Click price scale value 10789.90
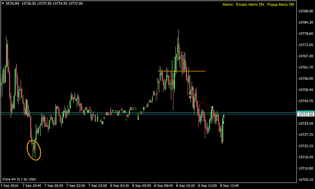The width and height of the screenshot is (315, 189). pyautogui.click(x=306, y=11)
